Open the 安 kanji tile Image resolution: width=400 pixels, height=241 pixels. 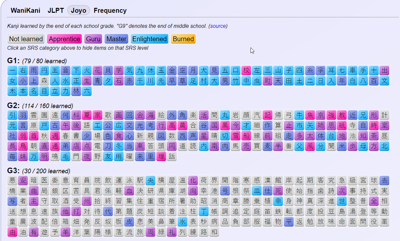(23, 180)
